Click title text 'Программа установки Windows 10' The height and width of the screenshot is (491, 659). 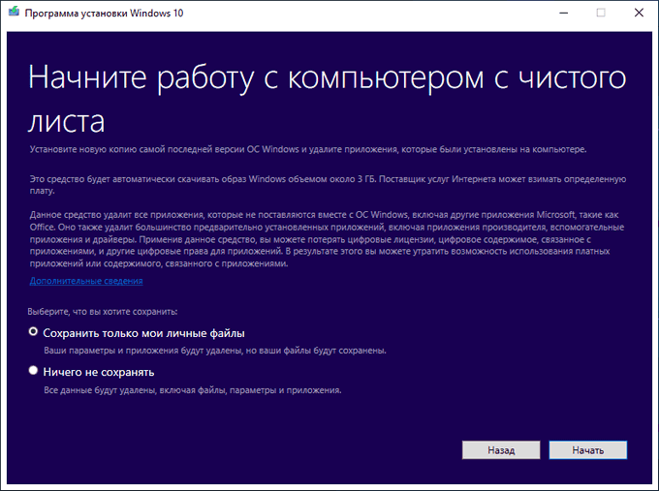point(105,13)
